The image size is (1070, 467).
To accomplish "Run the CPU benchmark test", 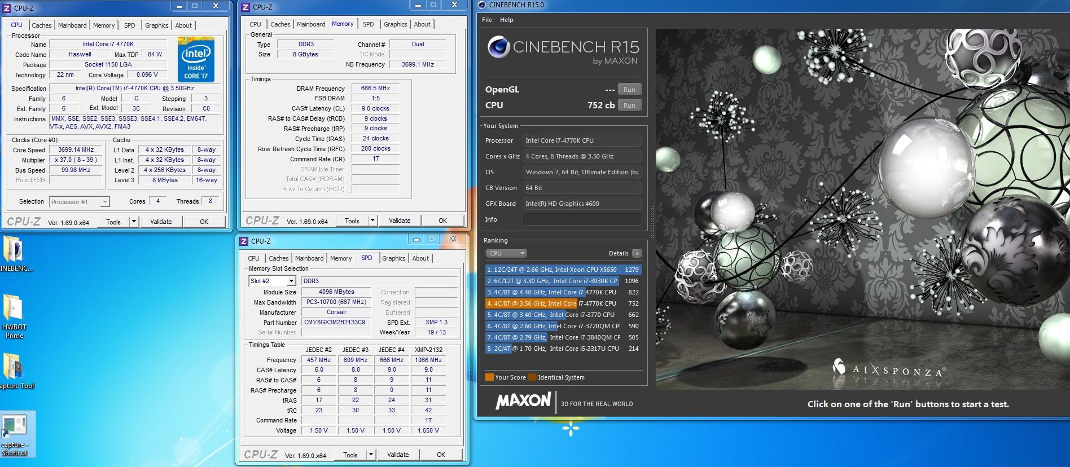I will click(x=629, y=105).
